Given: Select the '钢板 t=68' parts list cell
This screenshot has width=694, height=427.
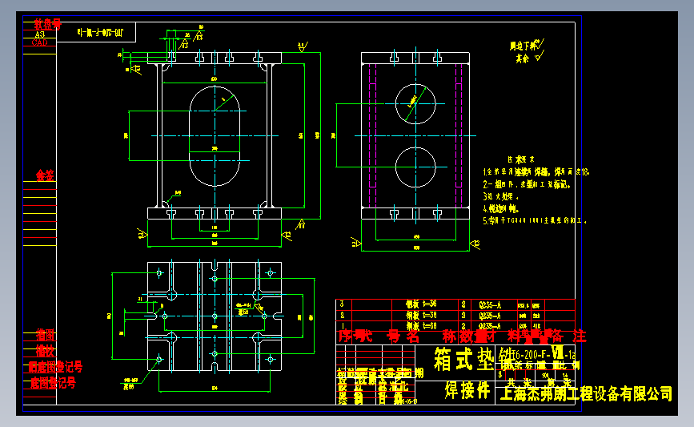Looking at the screenshot, I should tap(421, 326).
